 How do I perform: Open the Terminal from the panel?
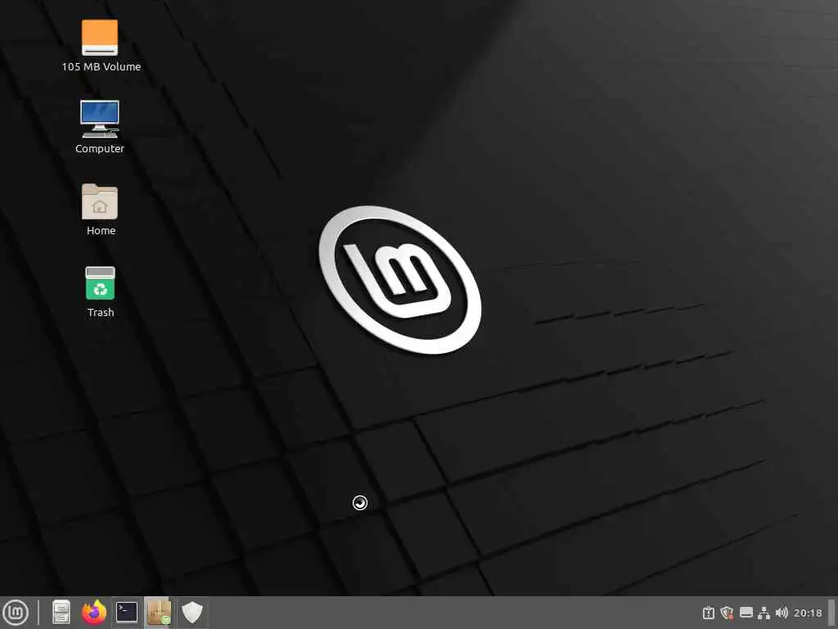(x=127, y=613)
